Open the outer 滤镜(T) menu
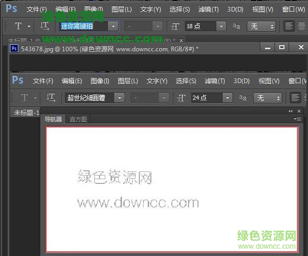 click(x=208, y=9)
